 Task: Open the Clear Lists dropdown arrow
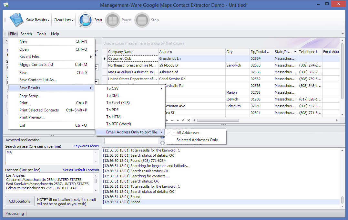(x=72, y=20)
